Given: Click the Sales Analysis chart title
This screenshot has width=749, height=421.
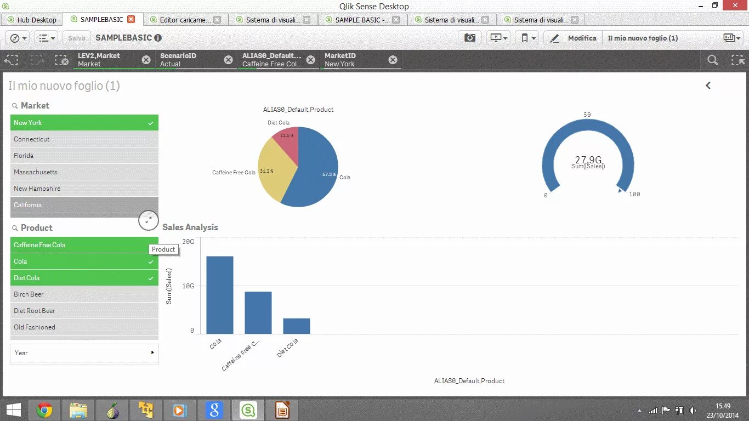Looking at the screenshot, I should 190,227.
